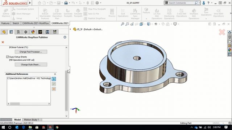
Task: Click the panel vertical scrollbar down arrow
Action: [66, 116]
